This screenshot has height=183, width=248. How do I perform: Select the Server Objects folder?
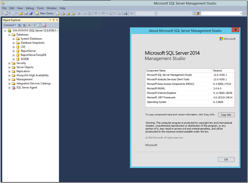click(25, 67)
